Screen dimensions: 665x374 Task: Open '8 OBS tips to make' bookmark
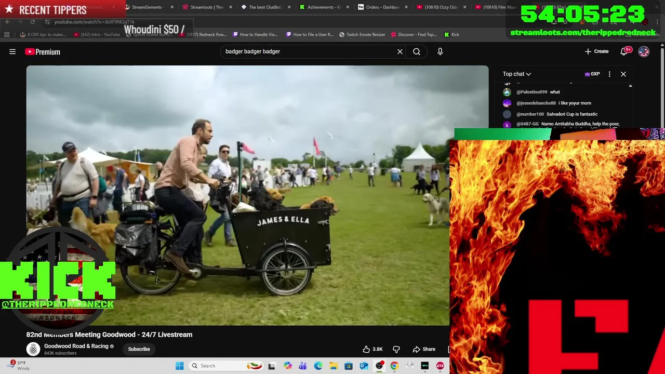coord(43,35)
